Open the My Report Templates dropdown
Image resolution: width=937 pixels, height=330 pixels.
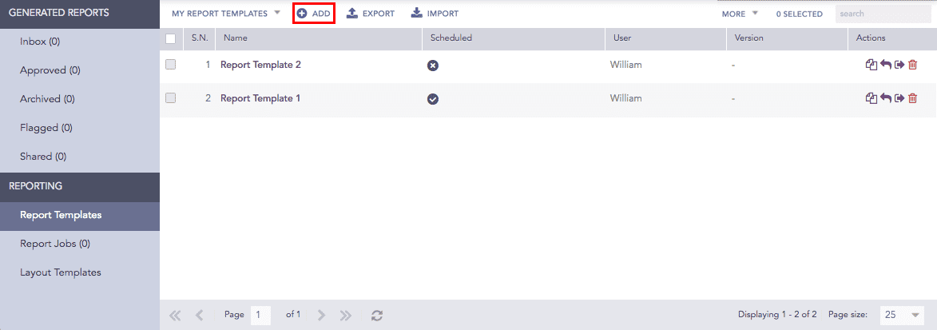226,14
